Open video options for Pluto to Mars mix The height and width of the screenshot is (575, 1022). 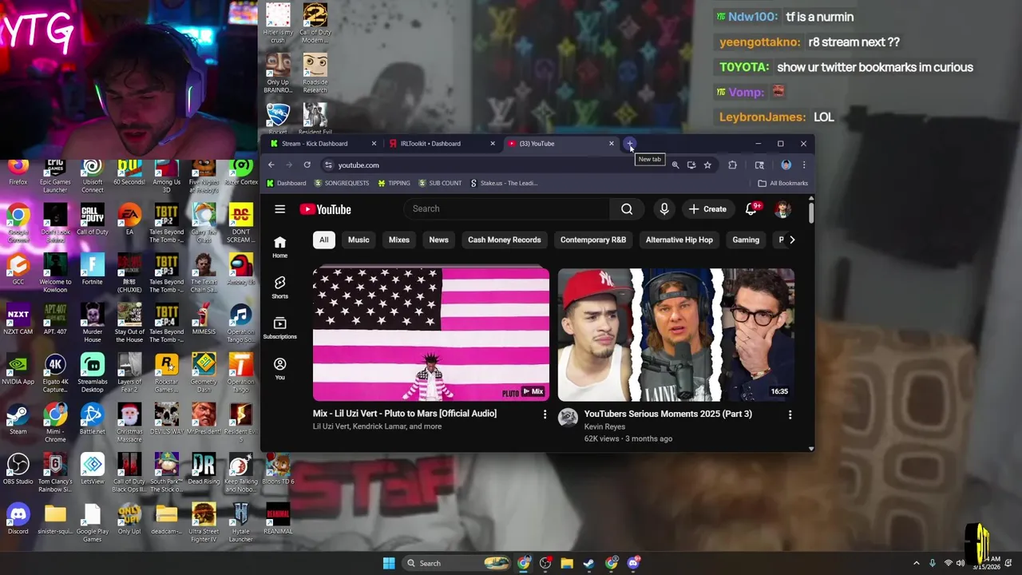tap(545, 414)
